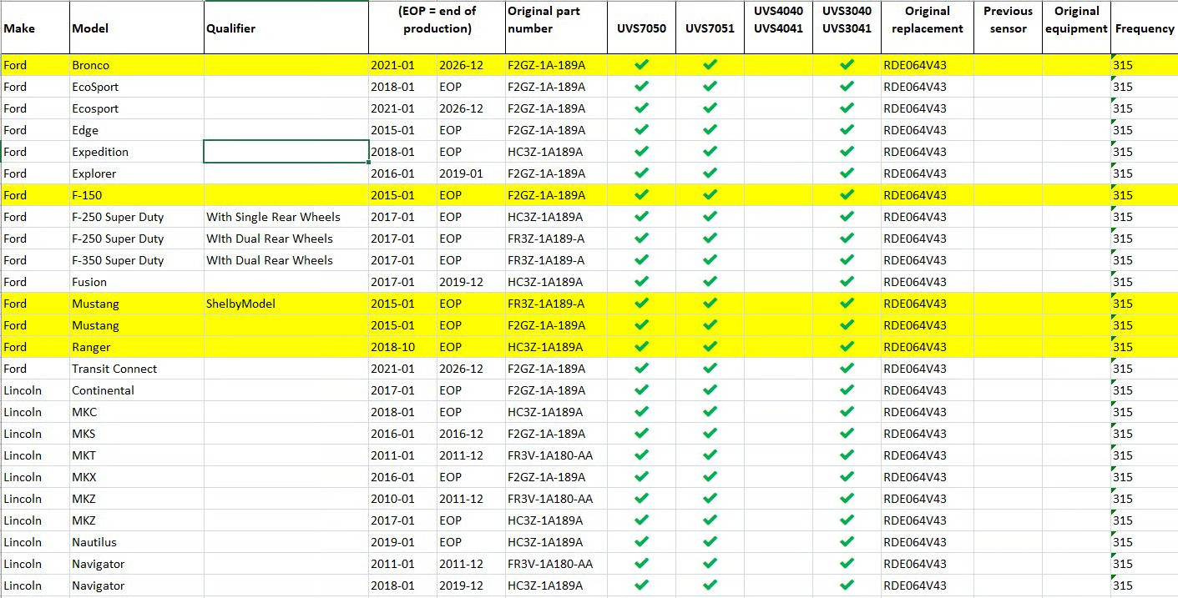Viewport: 1178px width, 598px height.
Task: Click UVS7051 checkmark in the 2011-01 Navigator row
Action: tap(710, 564)
